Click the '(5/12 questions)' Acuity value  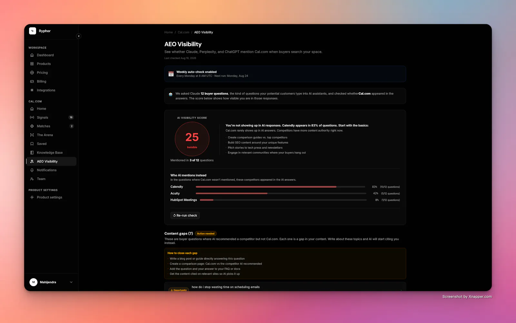(391, 194)
